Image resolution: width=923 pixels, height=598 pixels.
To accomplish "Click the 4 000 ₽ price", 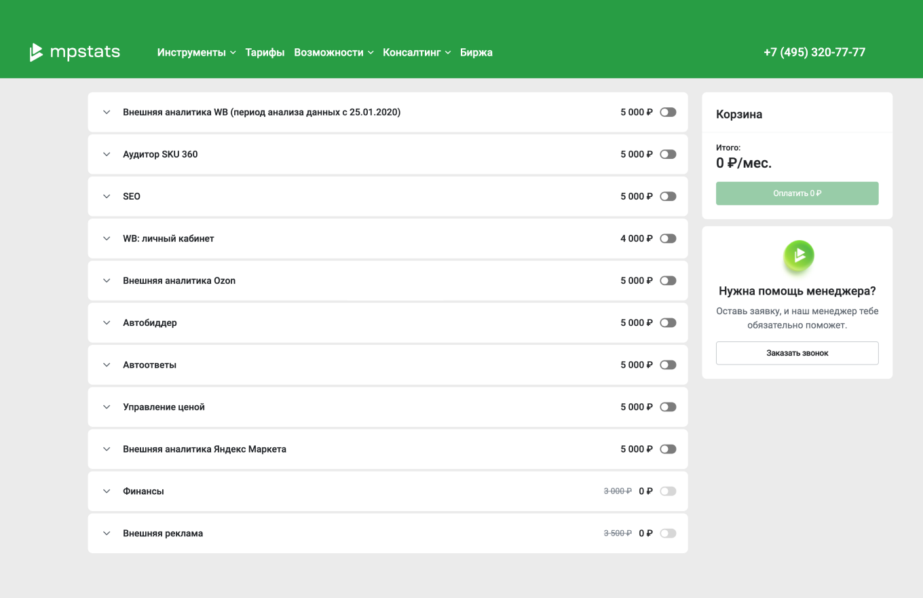I will 637,238.
